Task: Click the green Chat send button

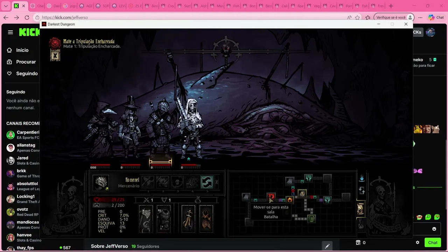Action: point(433,243)
